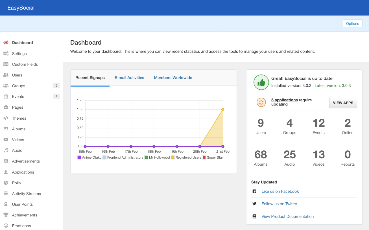Open the 0 Reports stat tile
The height and width of the screenshot is (230, 369).
pyautogui.click(x=348, y=158)
